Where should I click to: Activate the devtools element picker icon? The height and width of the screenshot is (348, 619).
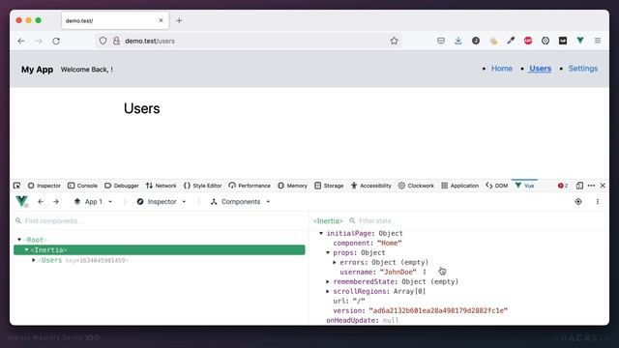(16, 186)
